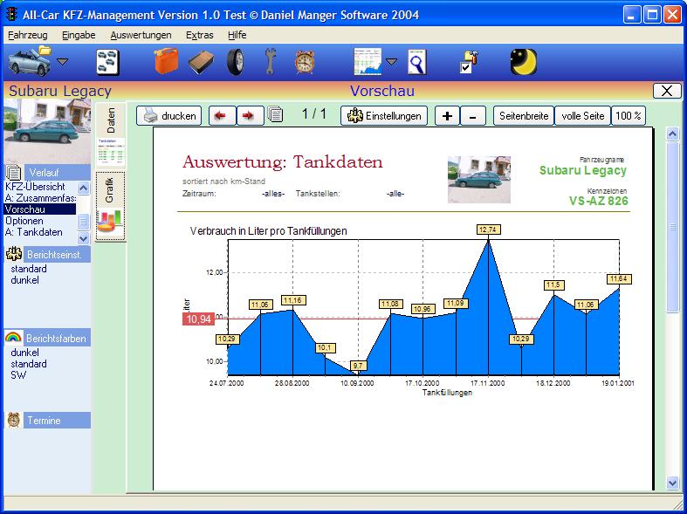The width and height of the screenshot is (687, 514).
Task: Choose dunkel report setting under Berichtseinst.
Action: 25,280
